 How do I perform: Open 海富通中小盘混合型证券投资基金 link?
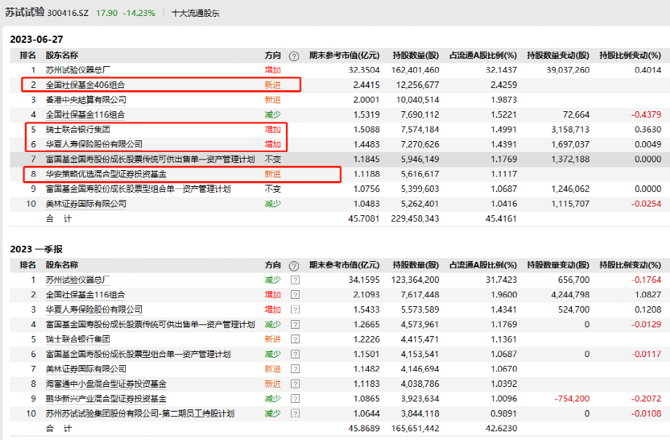(106, 383)
